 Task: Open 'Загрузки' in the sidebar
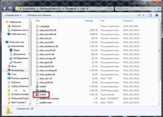[16, 26]
